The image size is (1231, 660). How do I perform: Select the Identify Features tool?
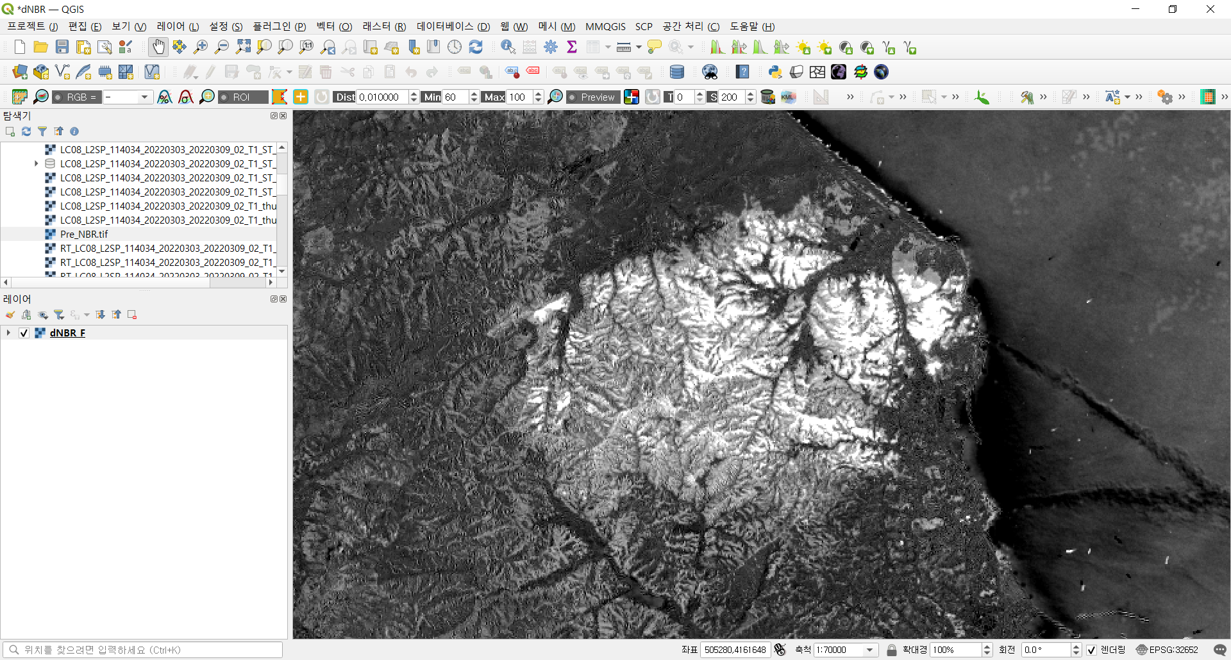coord(508,47)
